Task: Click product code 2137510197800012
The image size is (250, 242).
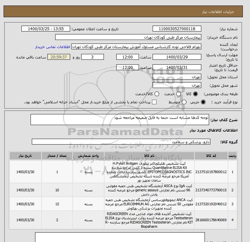Action: click(x=211, y=172)
